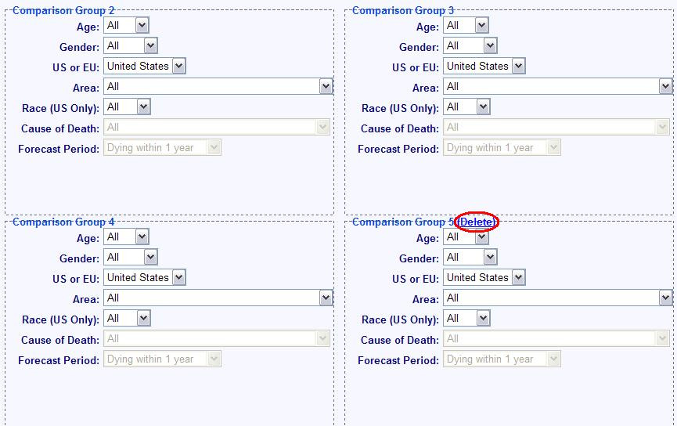Open Age dropdown in Comparison Group 5
The height and width of the screenshot is (426, 677).
coord(466,237)
